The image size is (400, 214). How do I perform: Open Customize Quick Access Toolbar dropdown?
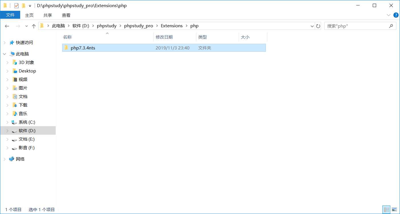pyautogui.click(x=30, y=6)
